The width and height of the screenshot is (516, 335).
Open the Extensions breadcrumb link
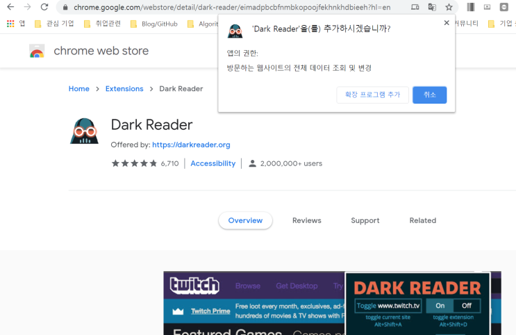pyautogui.click(x=124, y=88)
